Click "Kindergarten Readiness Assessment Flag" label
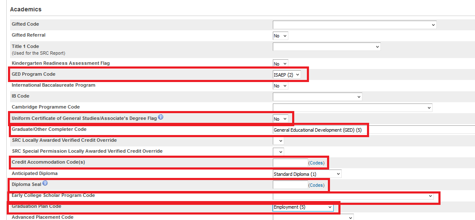 click(x=61, y=63)
